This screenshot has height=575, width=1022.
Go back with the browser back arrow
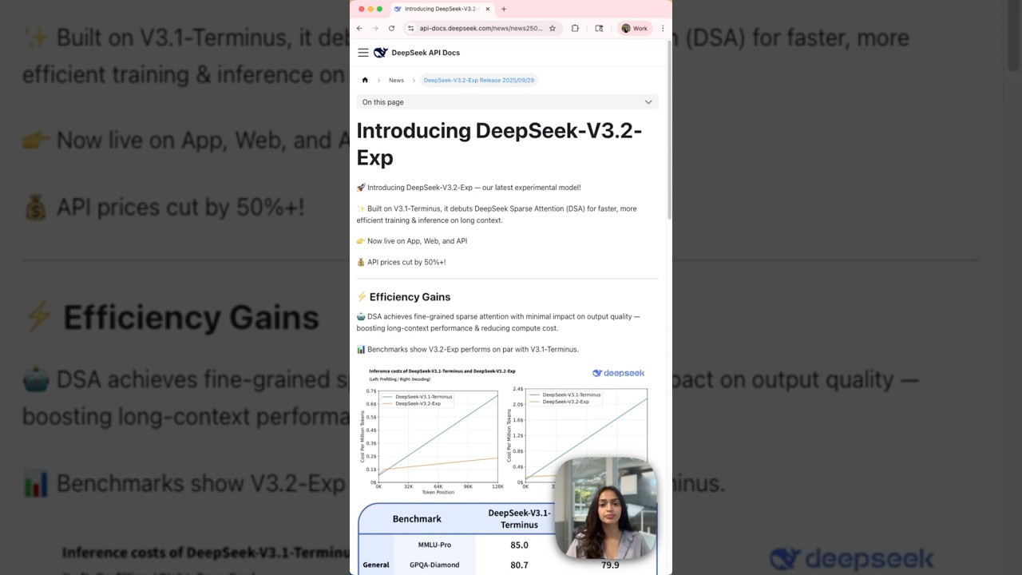click(x=359, y=28)
